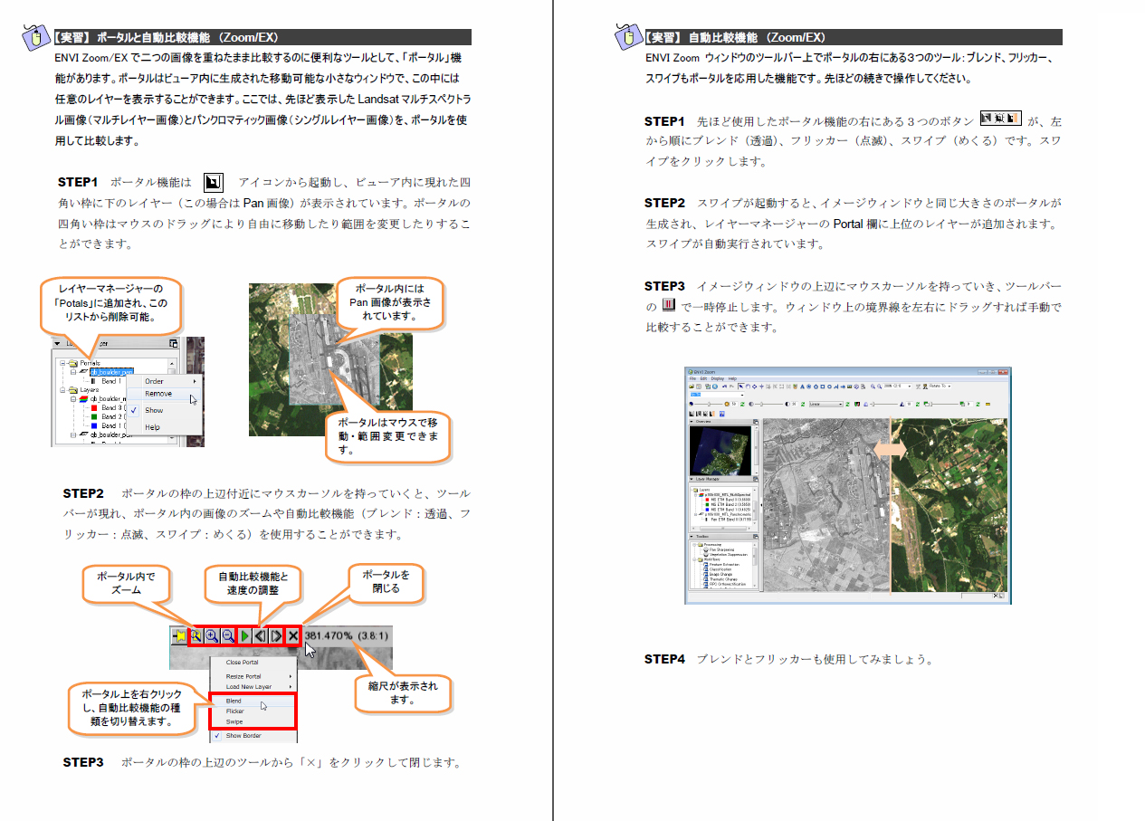The height and width of the screenshot is (821, 1145).
Task: Click the red Band 3 color swatch
Action: (x=93, y=407)
